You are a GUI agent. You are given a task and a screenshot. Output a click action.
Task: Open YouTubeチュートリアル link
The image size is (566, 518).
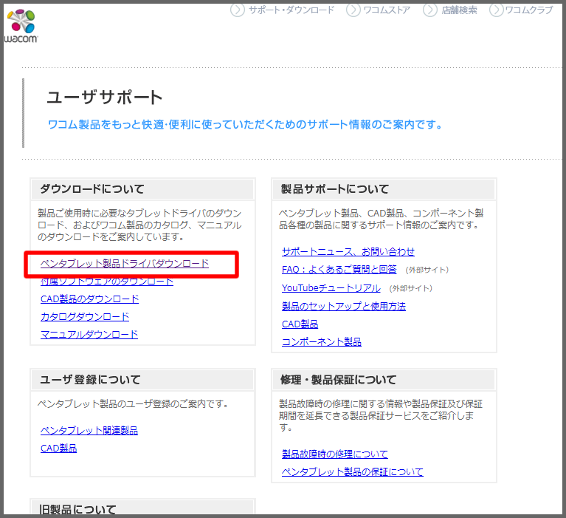point(331,287)
